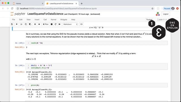Image resolution: width=181 pixels, height=102 pixels.
Task: Open the Help menu
Action: (73, 20)
